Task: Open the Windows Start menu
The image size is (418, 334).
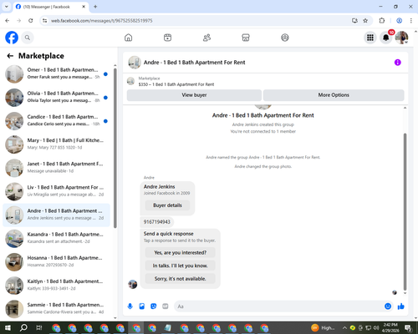Action: [x=8, y=328]
